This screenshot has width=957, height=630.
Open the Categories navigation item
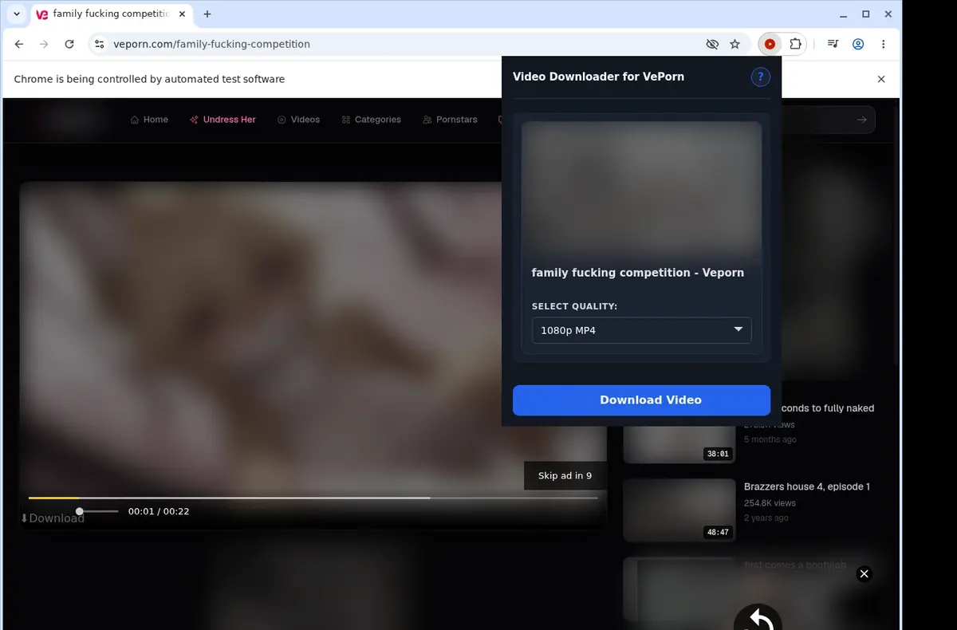tap(371, 120)
